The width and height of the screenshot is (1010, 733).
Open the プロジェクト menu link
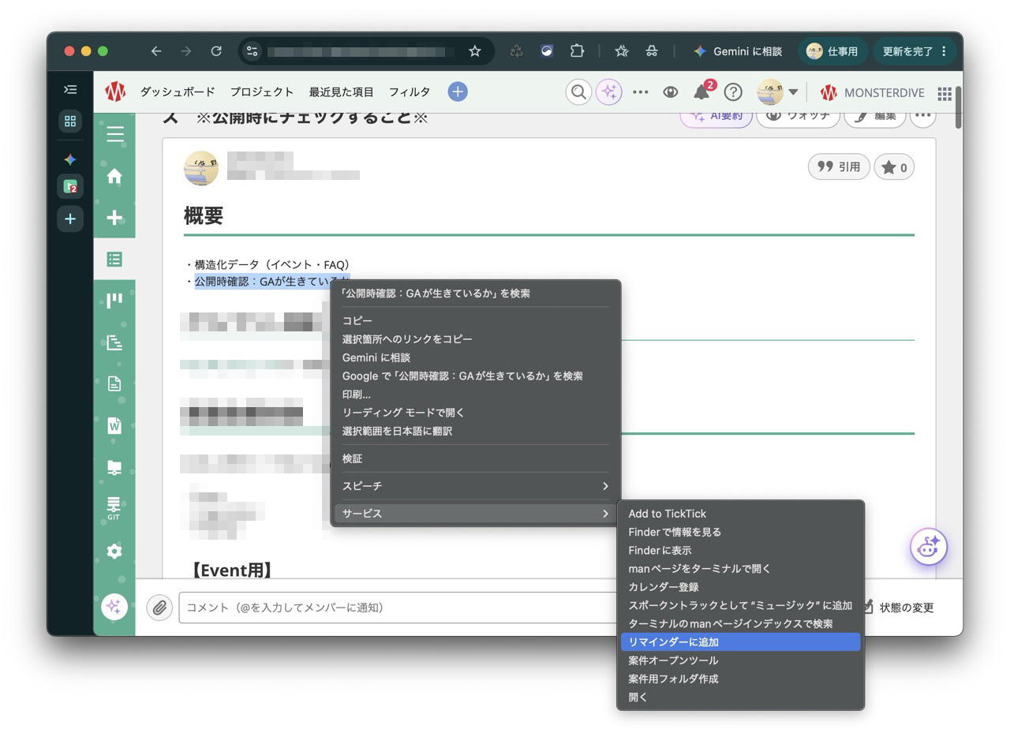point(262,92)
